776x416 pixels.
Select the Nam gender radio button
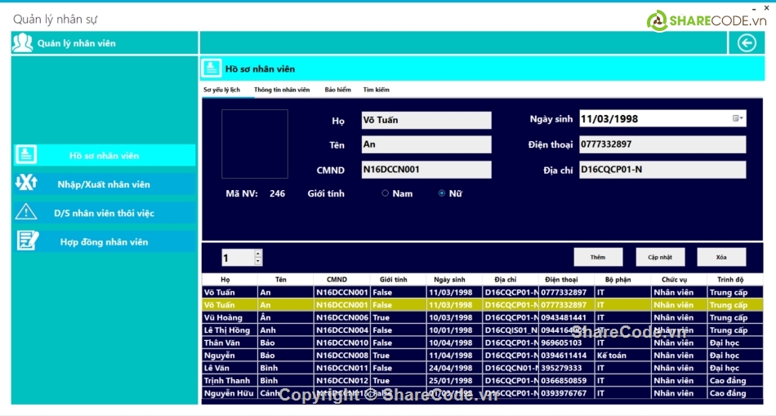[386, 193]
